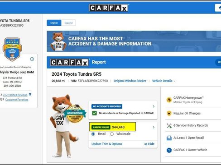Click At Least 1 Open Recall text
This screenshot has width=221, height=165.
tap(188, 137)
